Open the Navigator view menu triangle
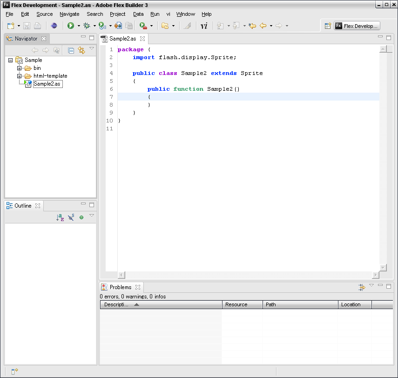This screenshot has width=398, height=378. pos(92,48)
